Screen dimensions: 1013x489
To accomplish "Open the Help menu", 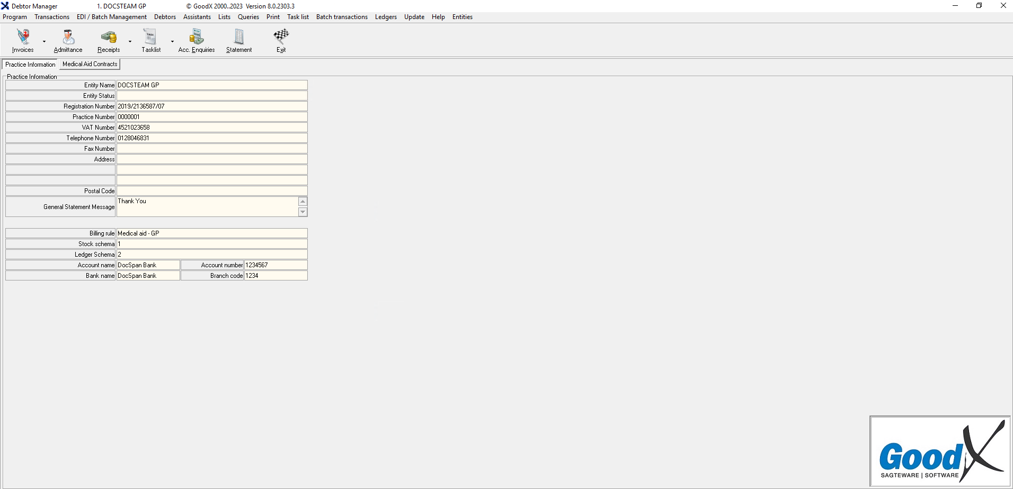I will pos(438,17).
